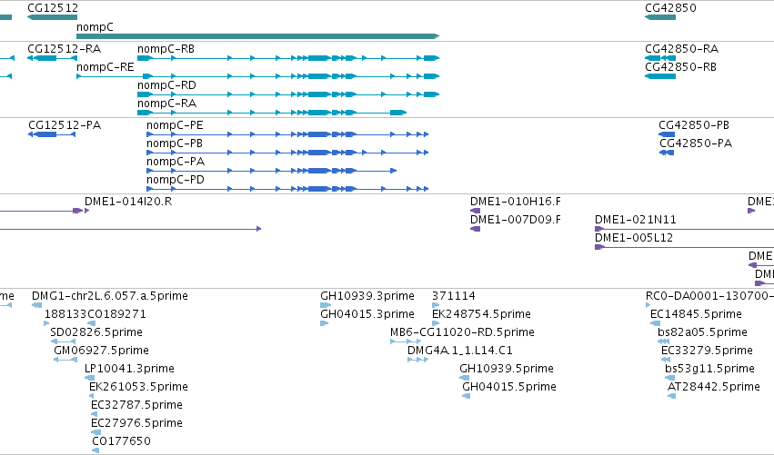Click the GH04015.5prime EST label
This screenshot has height=455, width=774.
509,387
